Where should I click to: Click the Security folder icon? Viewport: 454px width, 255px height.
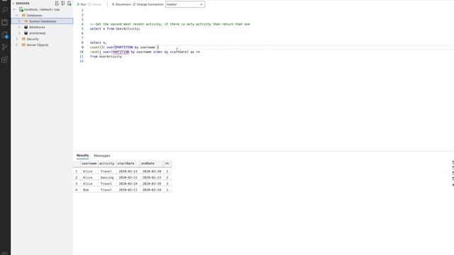point(23,39)
